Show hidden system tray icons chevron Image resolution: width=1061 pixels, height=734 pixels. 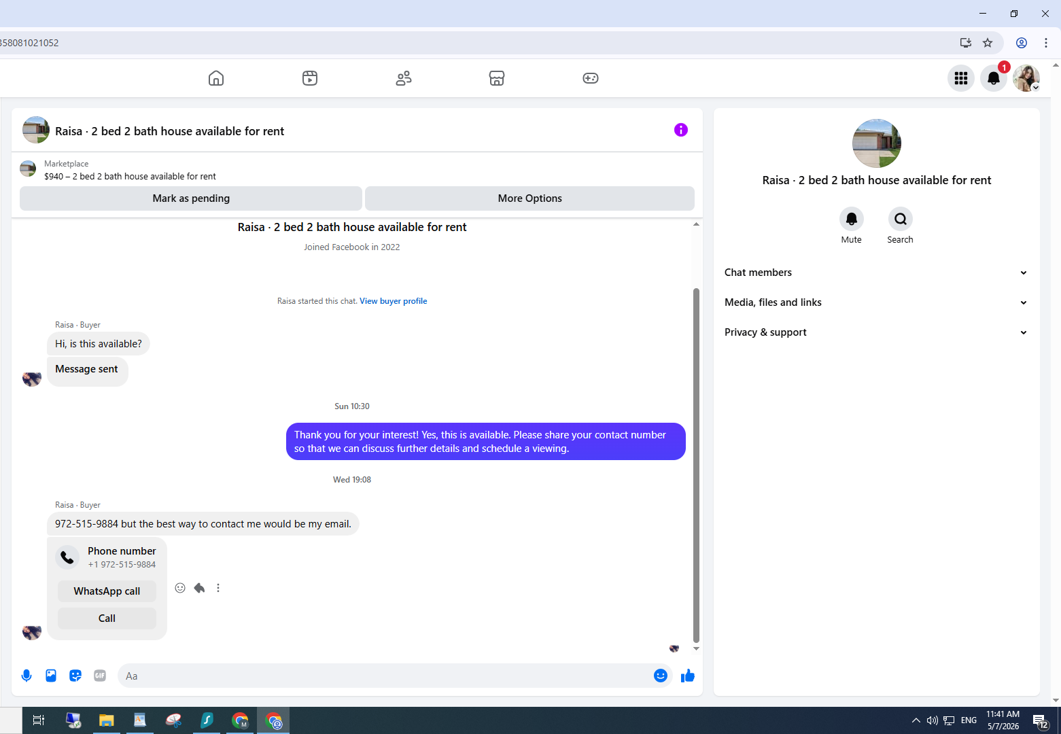point(916,720)
